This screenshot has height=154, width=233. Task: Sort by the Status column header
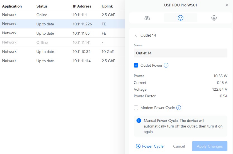click(x=42, y=6)
